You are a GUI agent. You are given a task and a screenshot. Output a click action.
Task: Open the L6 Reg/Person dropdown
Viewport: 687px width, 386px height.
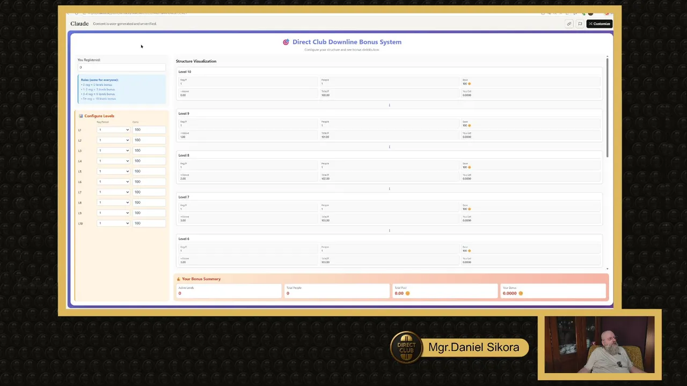(113, 182)
